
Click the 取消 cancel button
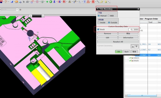(134, 52)
